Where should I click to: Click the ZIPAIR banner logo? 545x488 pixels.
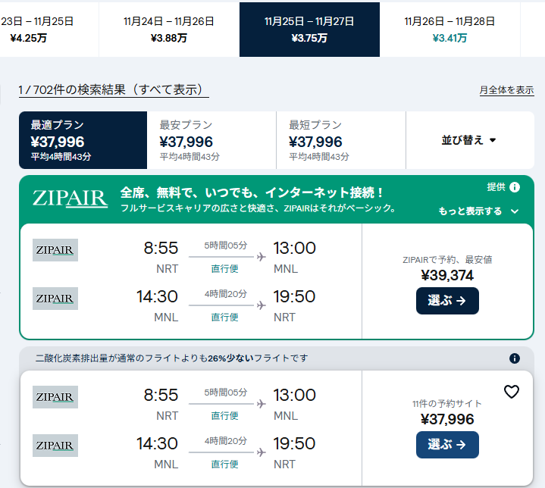(x=70, y=199)
